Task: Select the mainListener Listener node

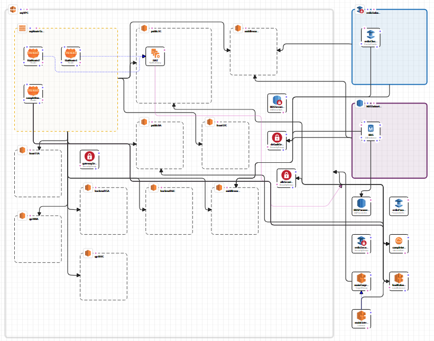Action: [x=361, y=319]
